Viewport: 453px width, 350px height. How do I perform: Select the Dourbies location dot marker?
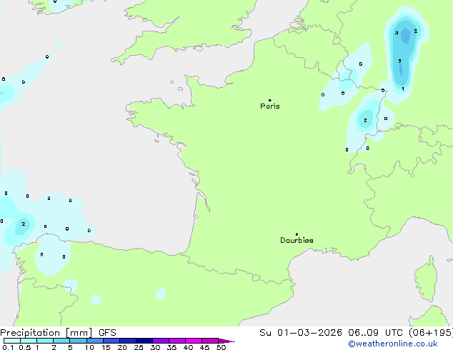tap(297, 234)
